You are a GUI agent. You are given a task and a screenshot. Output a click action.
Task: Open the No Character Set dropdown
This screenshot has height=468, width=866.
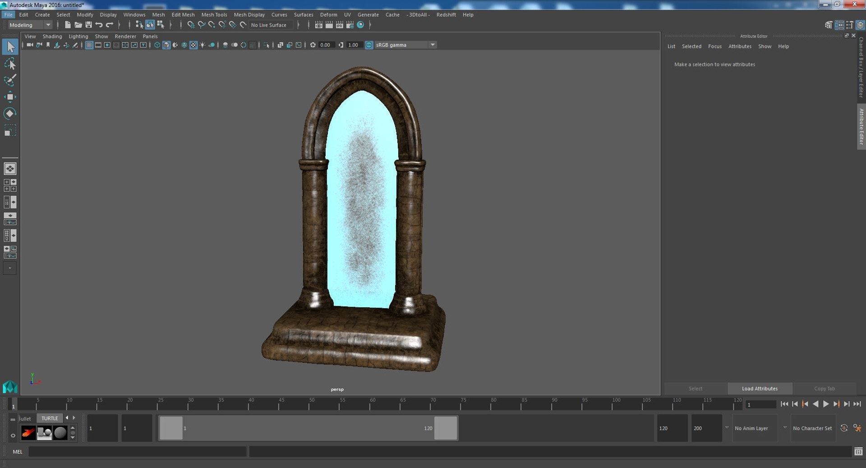pos(813,428)
